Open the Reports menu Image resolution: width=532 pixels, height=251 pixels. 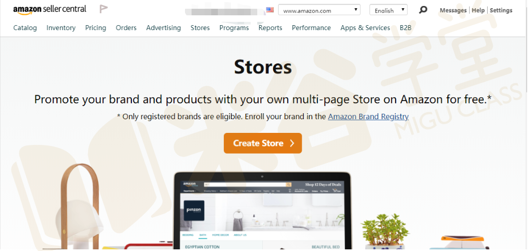270,28
